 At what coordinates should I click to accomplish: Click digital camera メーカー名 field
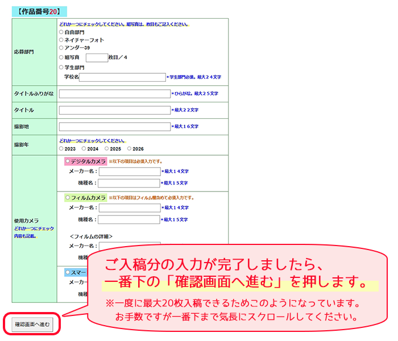(x=130, y=172)
